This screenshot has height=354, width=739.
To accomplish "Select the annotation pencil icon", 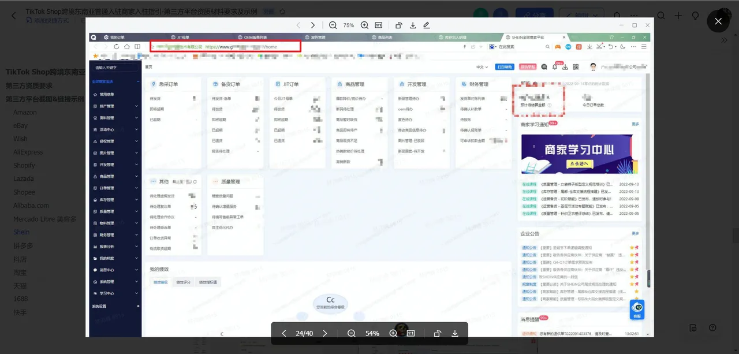I will click(x=428, y=25).
